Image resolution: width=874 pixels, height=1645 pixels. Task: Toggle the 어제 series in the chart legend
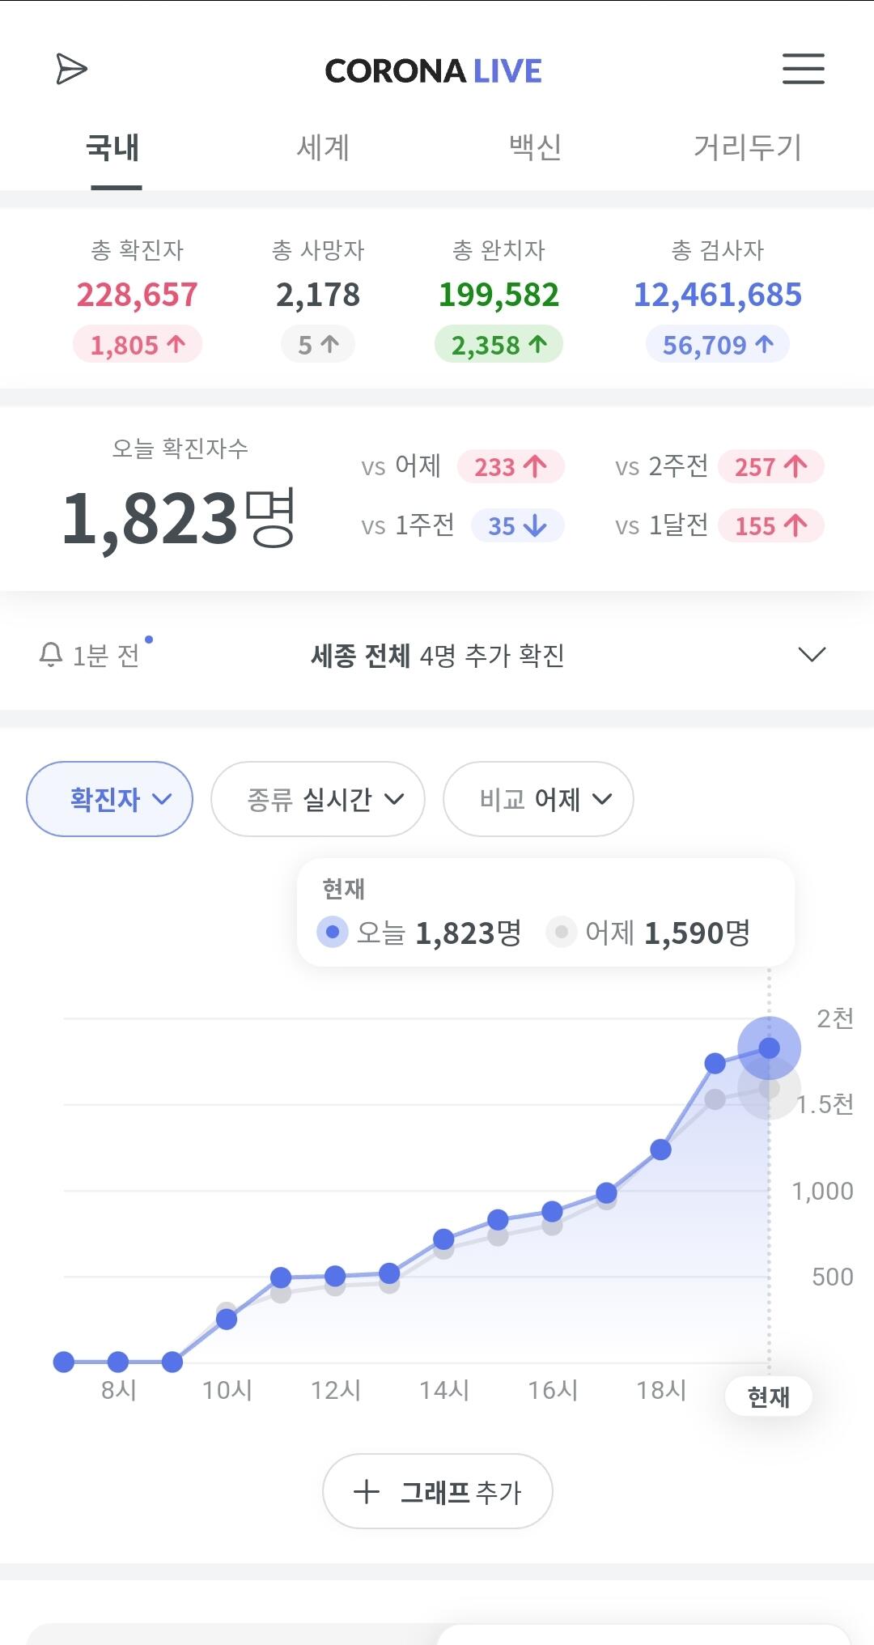tap(562, 933)
